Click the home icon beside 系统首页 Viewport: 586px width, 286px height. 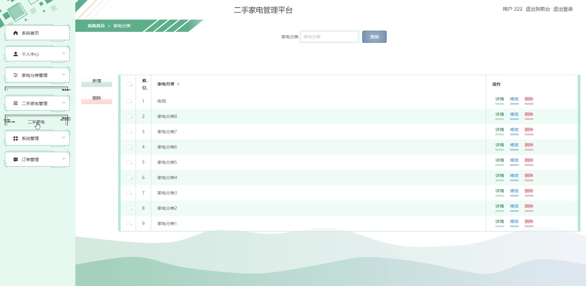pyautogui.click(x=16, y=33)
